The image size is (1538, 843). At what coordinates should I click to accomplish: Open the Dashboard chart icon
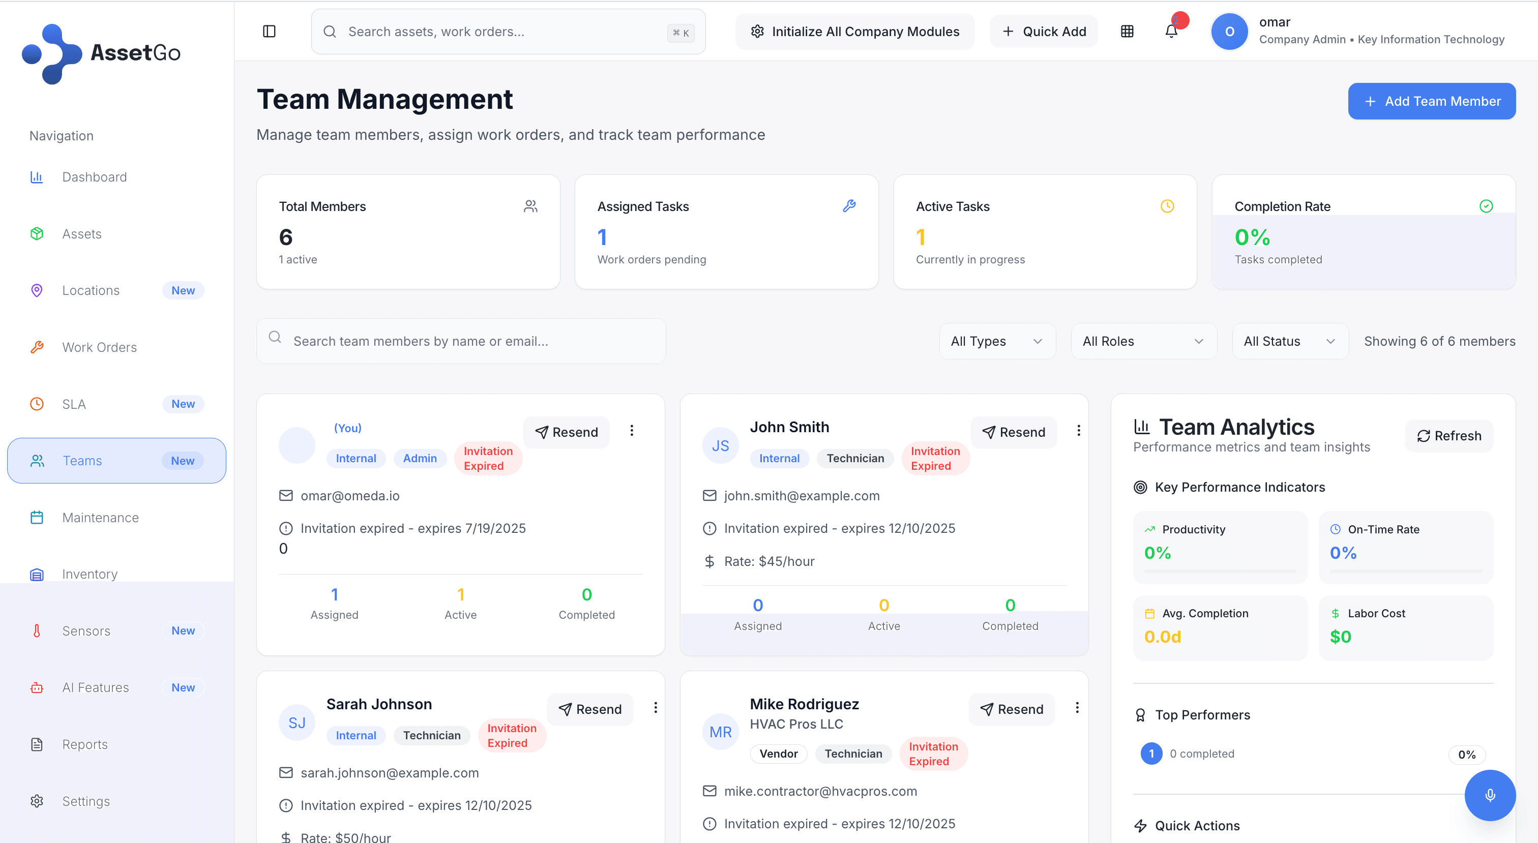[x=37, y=177]
